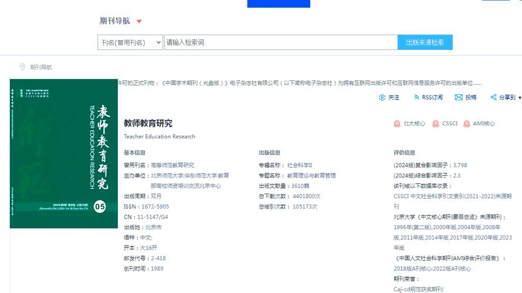The width and height of the screenshot is (522, 293).
Task: Click the former title 高等师范教育研究
Action: tap(172, 165)
